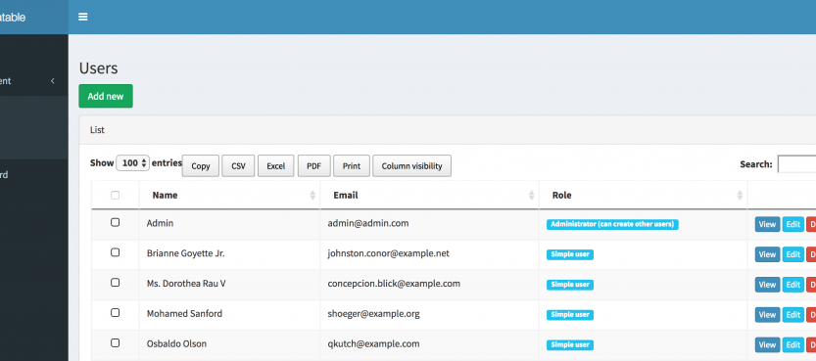Viewport: 816px width, 361px height.
Task: Select the Osbaldo Olson row checkbox
Action: [115, 342]
